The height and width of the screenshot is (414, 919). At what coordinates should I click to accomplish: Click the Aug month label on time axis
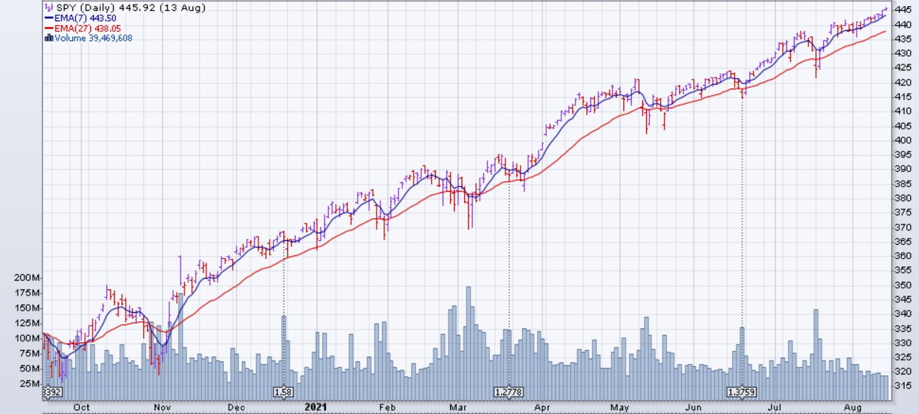coord(853,407)
